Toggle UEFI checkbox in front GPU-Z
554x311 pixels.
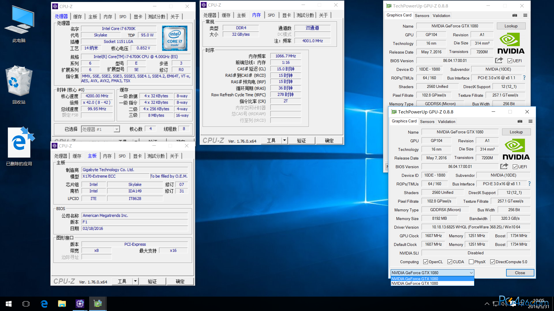click(515, 167)
